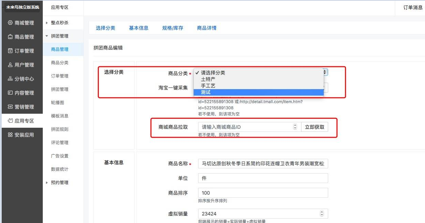The height and width of the screenshot is (223, 425).
Task: Click the 商品管理 bag icon
Action: 10,37
